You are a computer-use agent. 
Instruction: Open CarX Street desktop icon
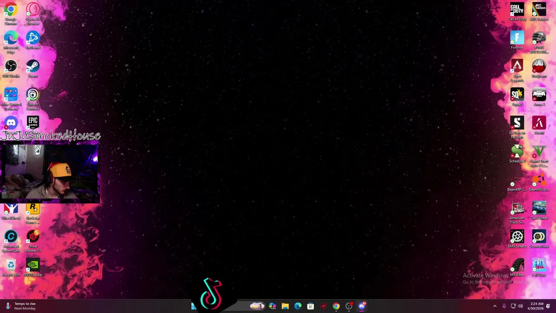coord(539,210)
